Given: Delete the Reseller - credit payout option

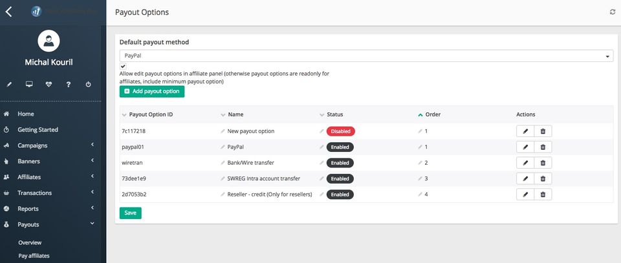Looking at the screenshot, I should (543, 194).
